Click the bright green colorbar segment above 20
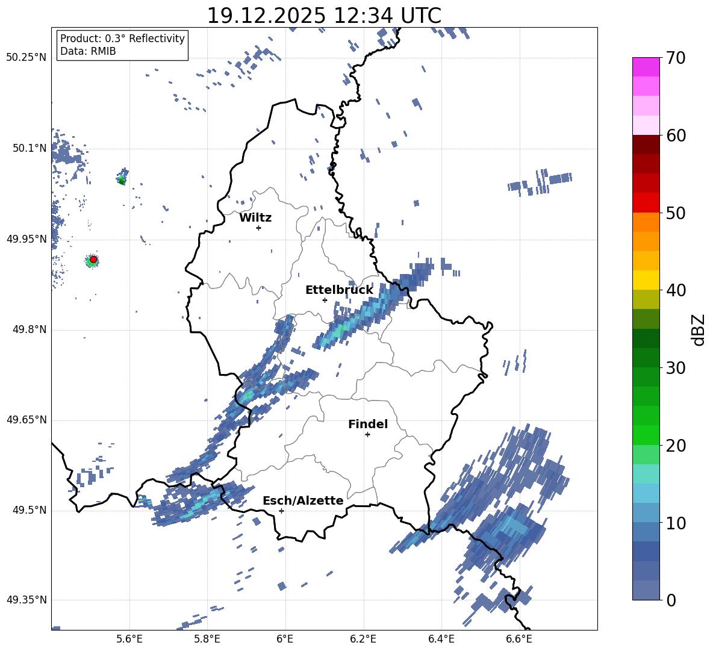The height and width of the screenshot is (651, 713). pos(646,435)
